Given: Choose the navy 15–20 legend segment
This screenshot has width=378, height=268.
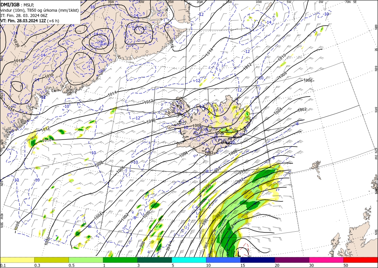Looking at the screenshot, I should [x=258, y=260].
